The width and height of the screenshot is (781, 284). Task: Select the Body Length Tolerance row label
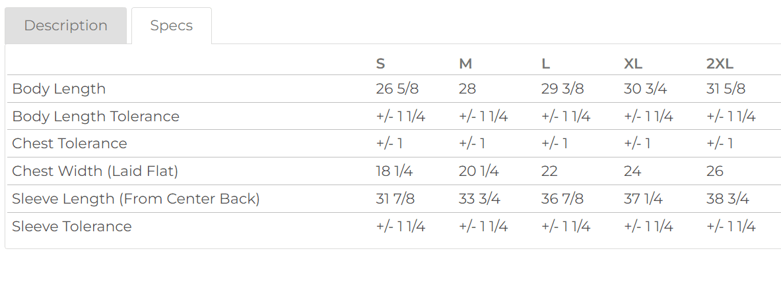tap(96, 117)
